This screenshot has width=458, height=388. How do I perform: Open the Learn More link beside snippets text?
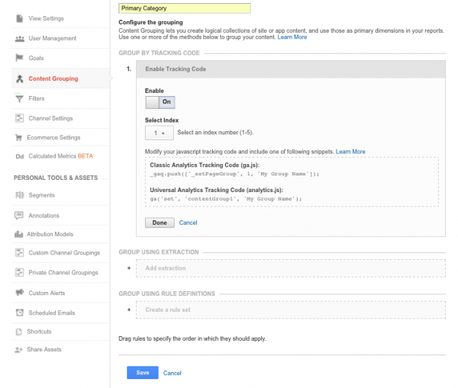tap(350, 152)
